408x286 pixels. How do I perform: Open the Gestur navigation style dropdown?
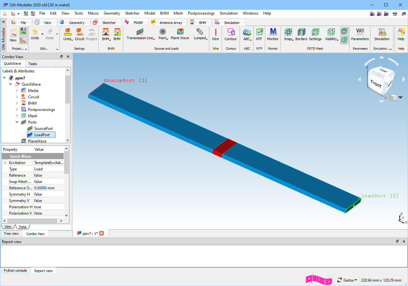point(347,280)
